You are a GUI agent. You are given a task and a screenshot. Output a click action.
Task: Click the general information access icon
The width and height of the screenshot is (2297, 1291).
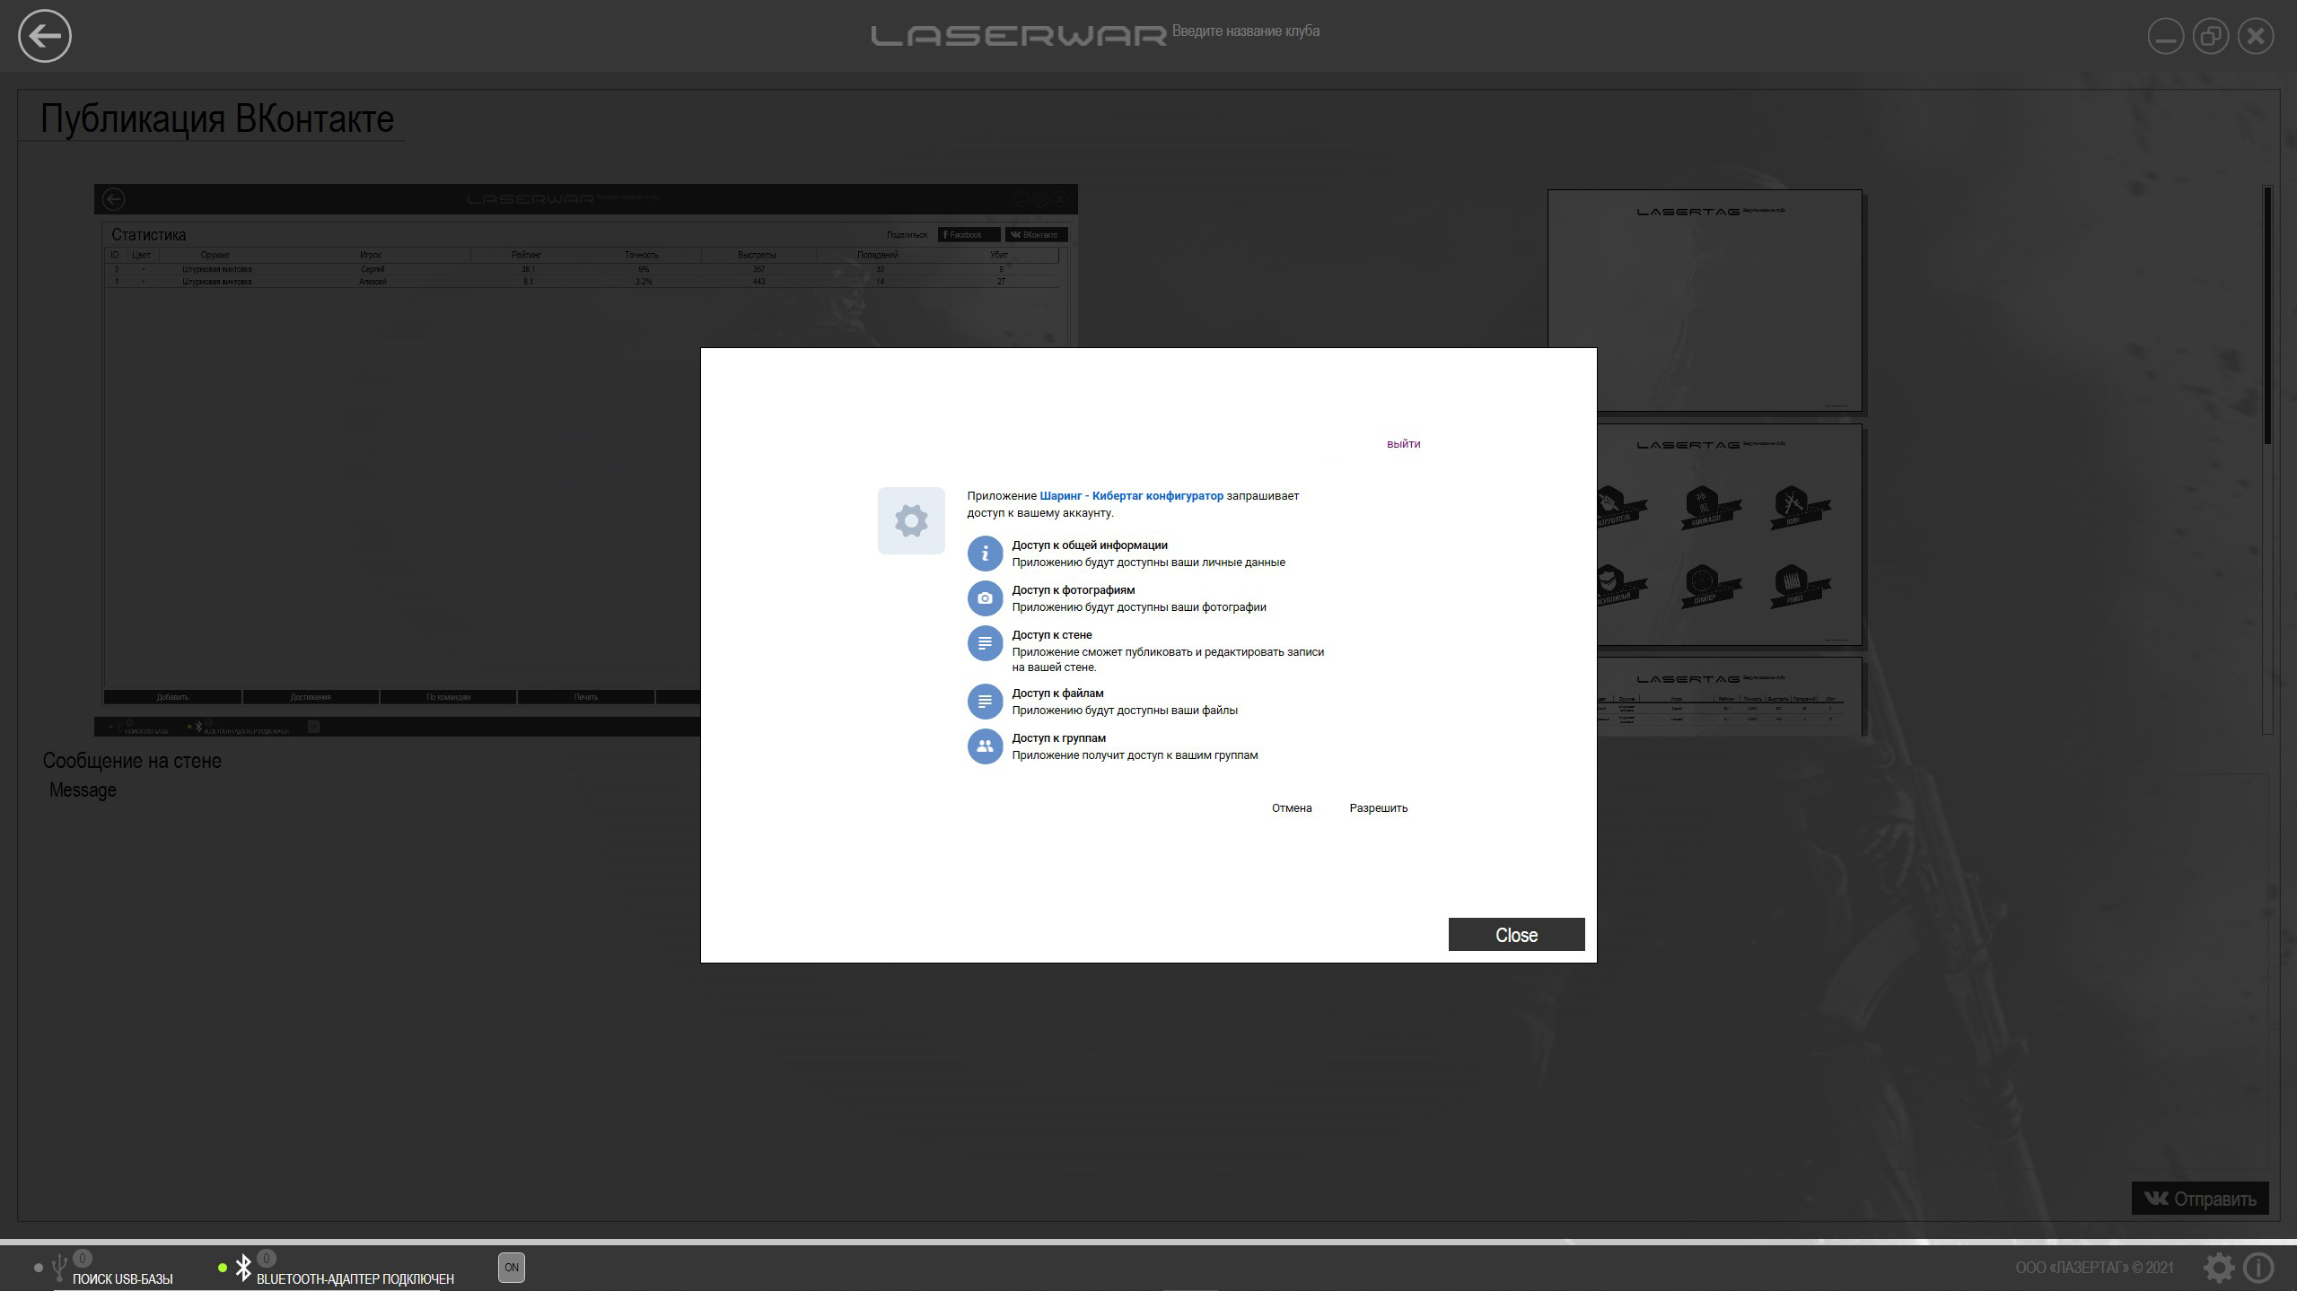[x=984, y=554]
